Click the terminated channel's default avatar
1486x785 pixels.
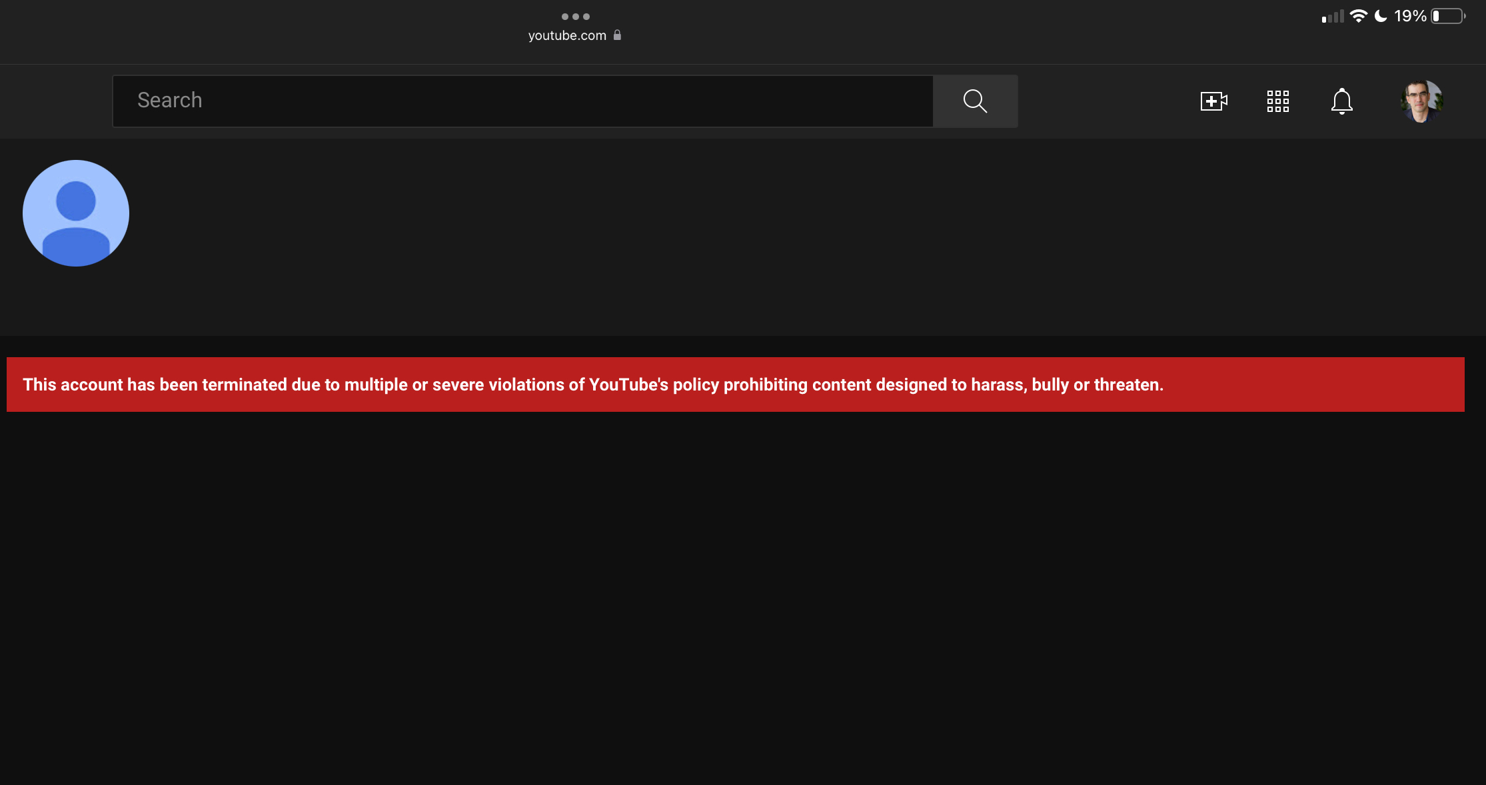click(76, 213)
